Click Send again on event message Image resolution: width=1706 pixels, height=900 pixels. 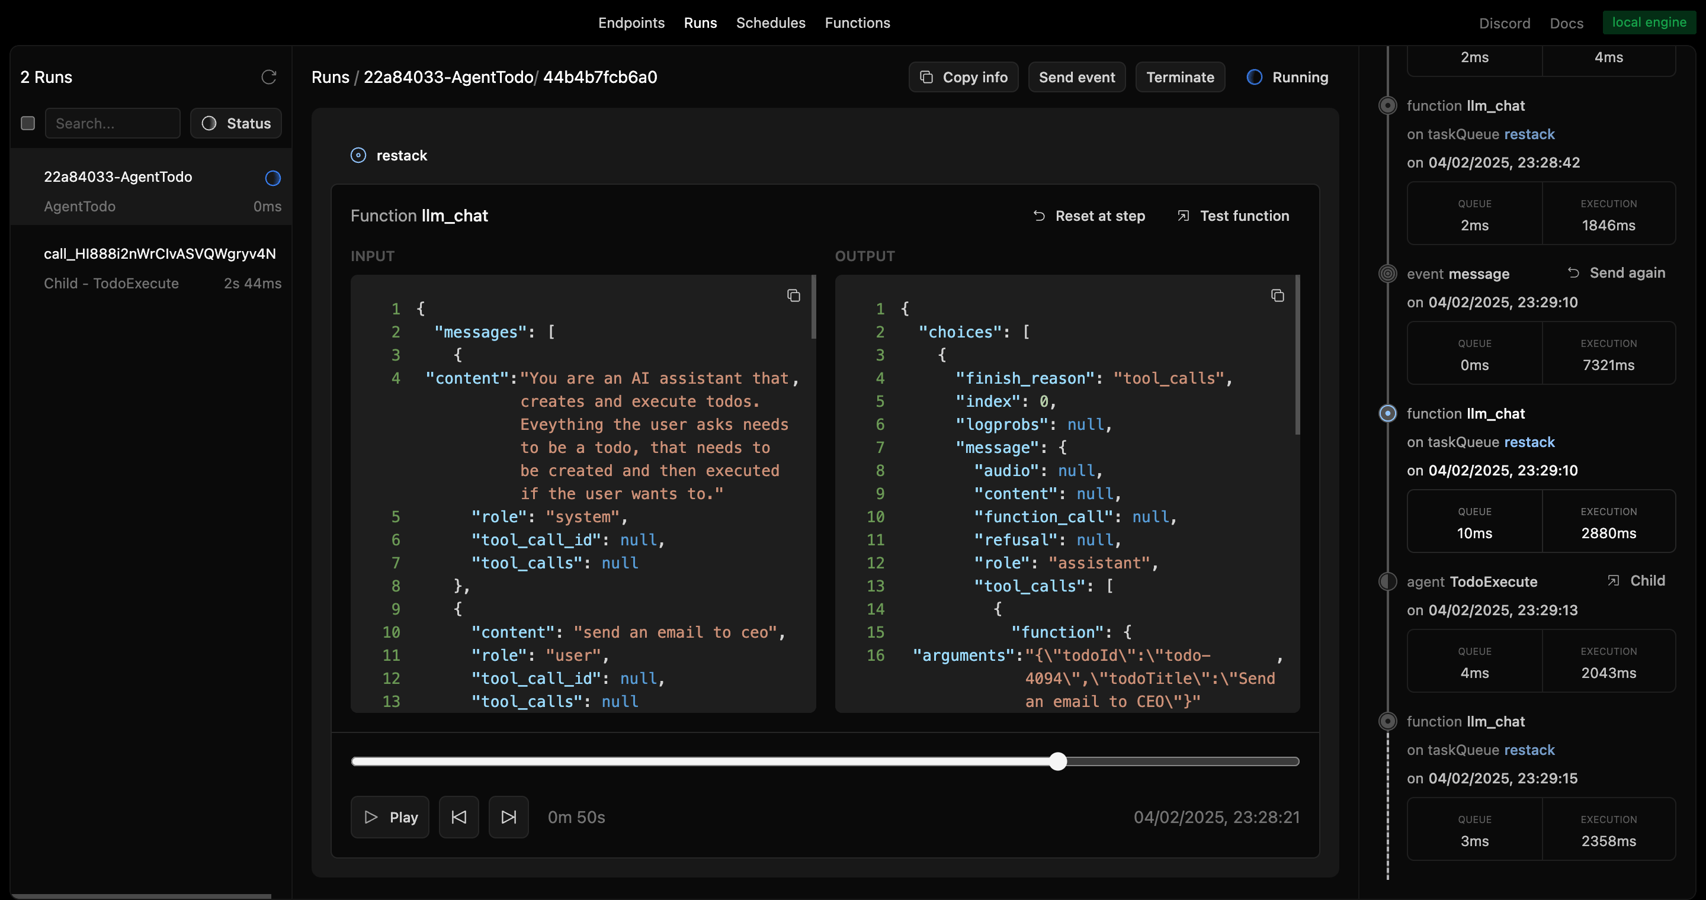(1616, 274)
